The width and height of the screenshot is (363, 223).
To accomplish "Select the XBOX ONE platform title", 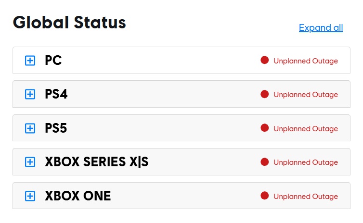I will click(78, 196).
